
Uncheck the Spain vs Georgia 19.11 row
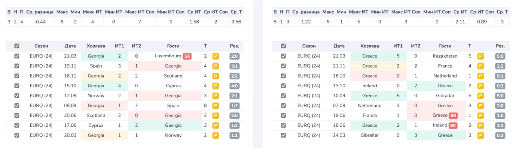17,66
